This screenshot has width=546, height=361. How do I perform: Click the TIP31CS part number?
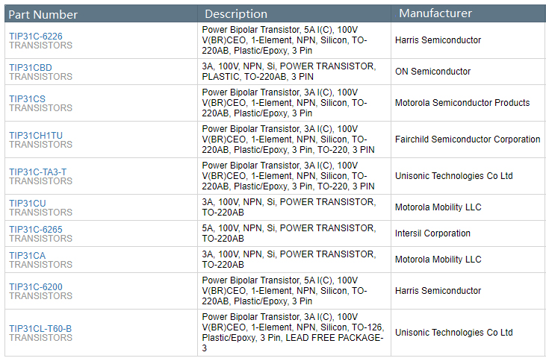click(x=27, y=98)
